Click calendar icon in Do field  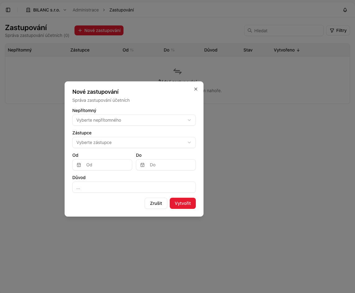click(142, 165)
